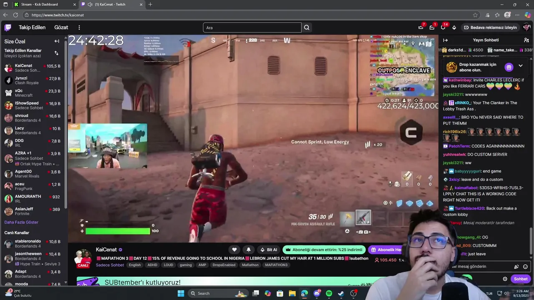Show more followed channels with Daha Fazla Göster
This screenshot has height=300, width=534.
(21, 222)
